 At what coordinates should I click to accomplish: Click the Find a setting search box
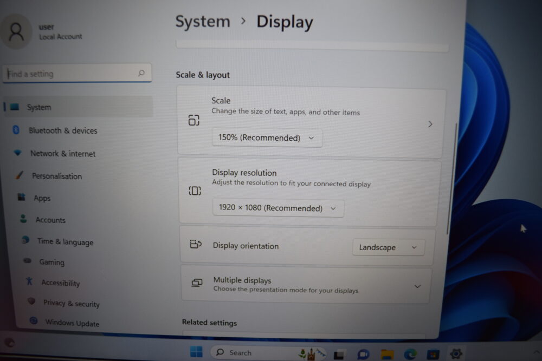tap(77, 73)
